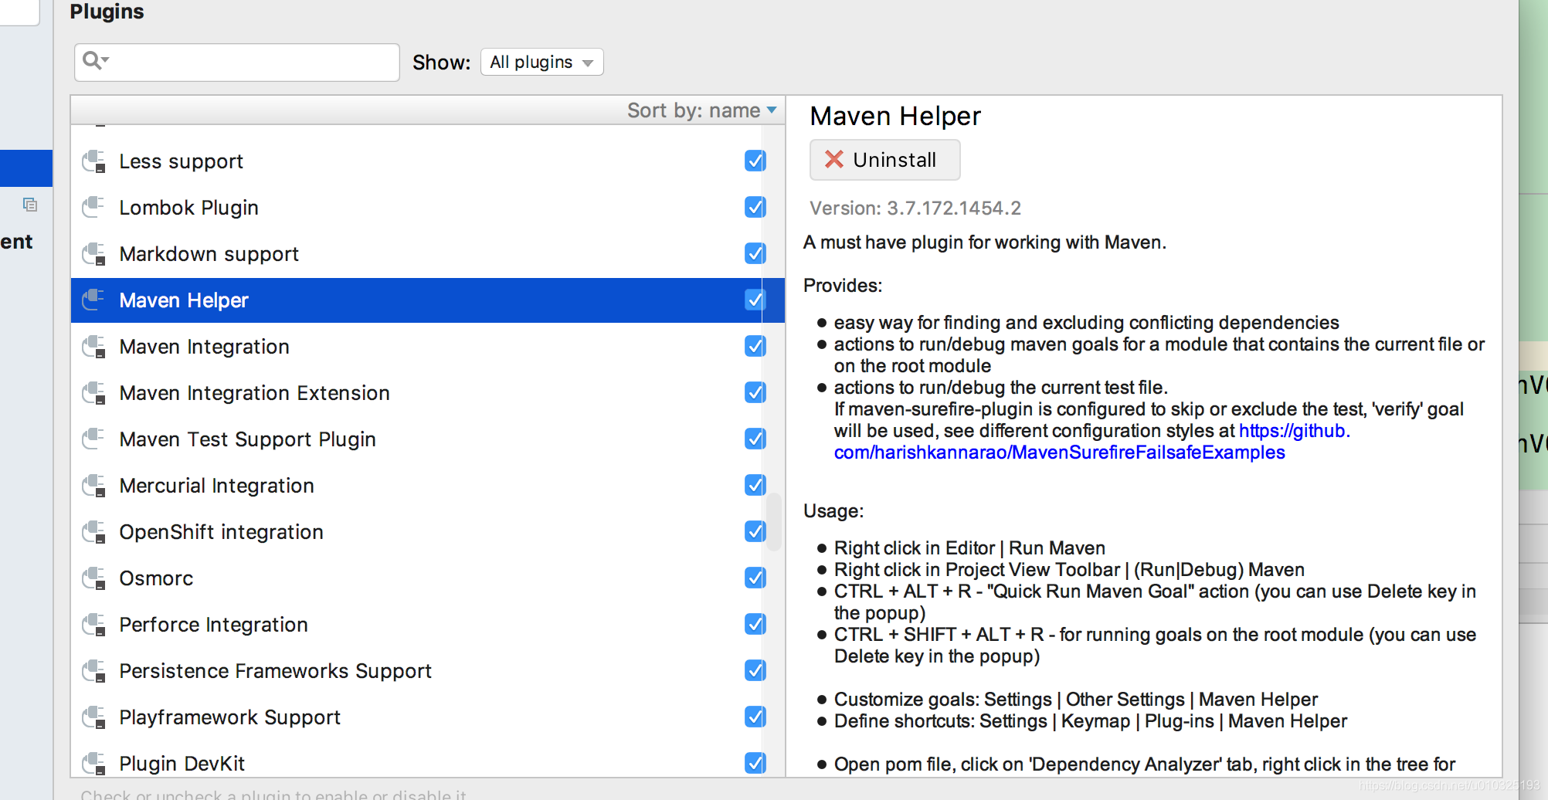
Task: Select the Persistence Frameworks Support row
Action: 427,671
